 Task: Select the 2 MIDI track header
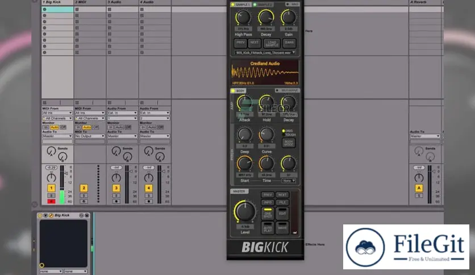point(90,2)
